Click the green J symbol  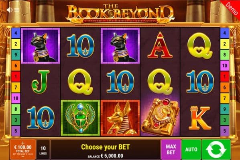click(x=41, y=82)
